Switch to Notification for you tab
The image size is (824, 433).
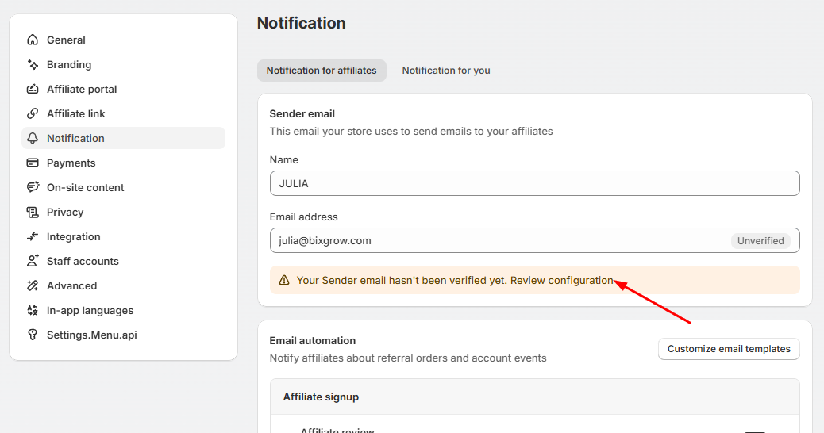(446, 71)
